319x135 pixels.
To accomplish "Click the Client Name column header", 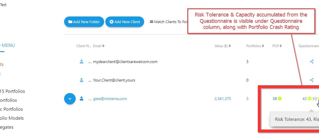I will coord(84,46).
